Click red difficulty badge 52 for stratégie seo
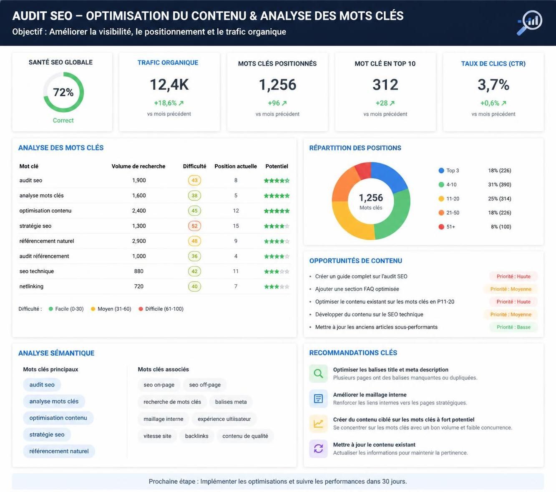 (x=194, y=226)
